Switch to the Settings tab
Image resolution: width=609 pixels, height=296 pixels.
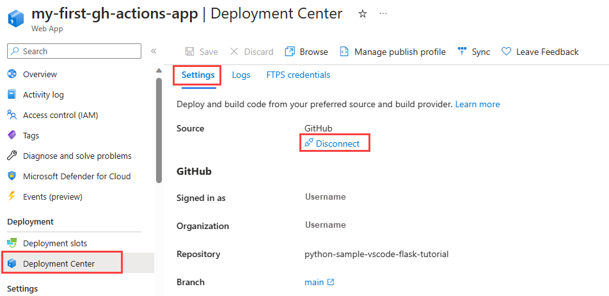point(198,75)
